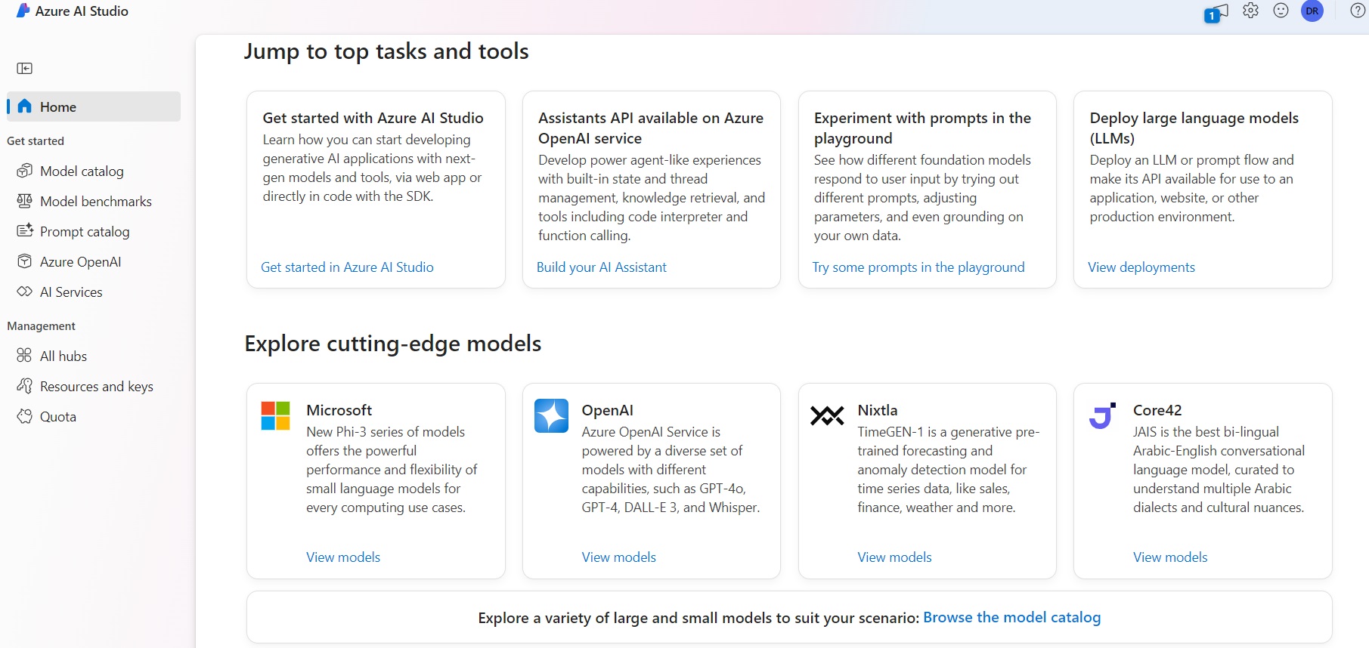Navigate to Azure OpenAI section
This screenshot has width=1369, height=648.
coord(80,262)
